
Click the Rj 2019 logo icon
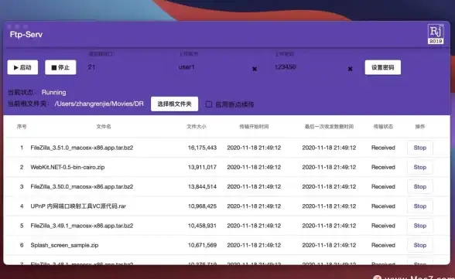tap(436, 34)
